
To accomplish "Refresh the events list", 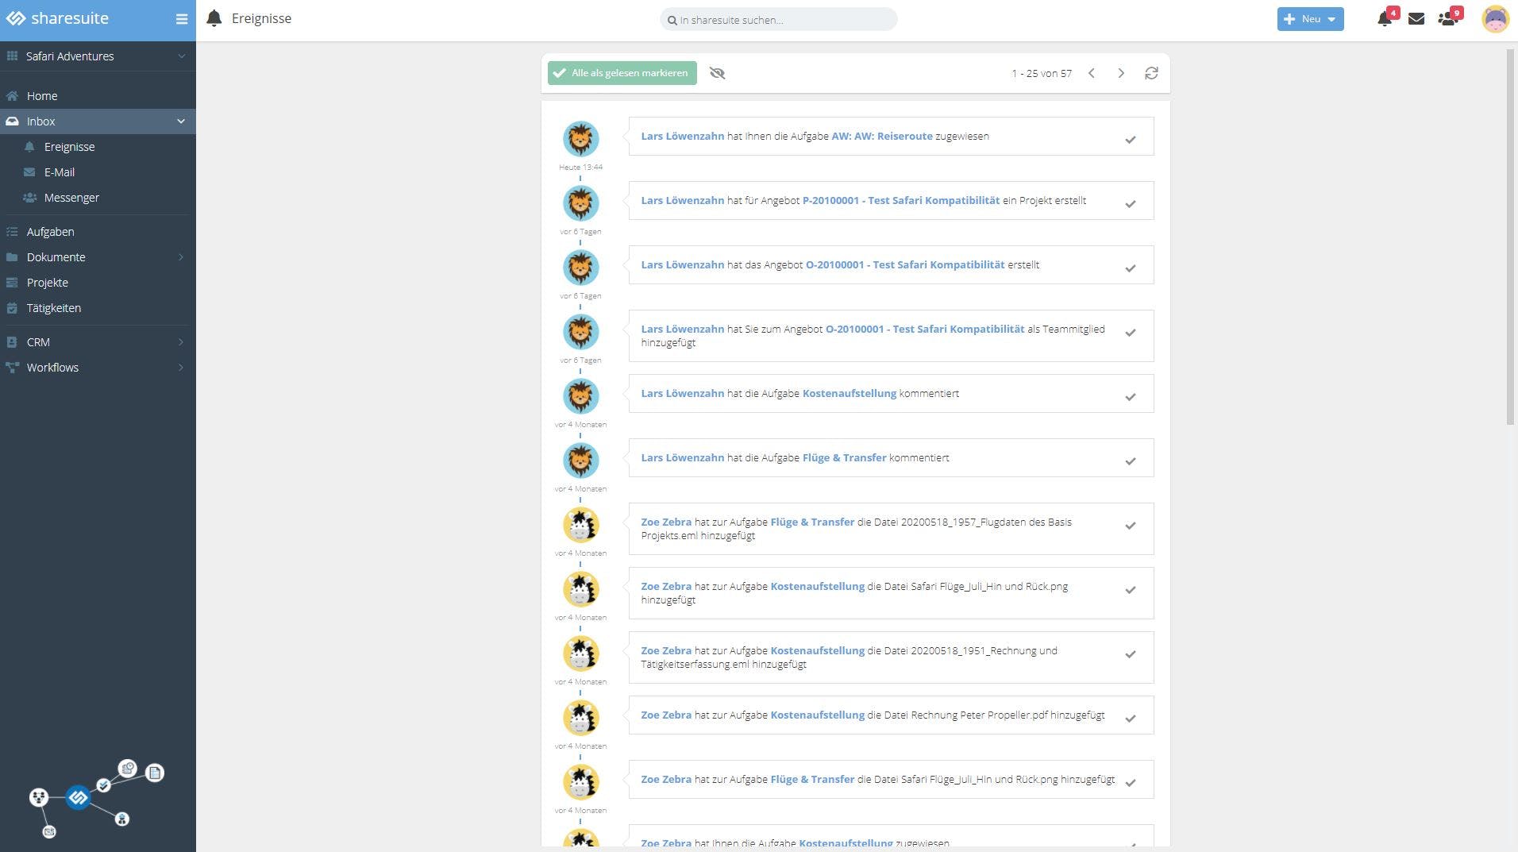I will [x=1151, y=73].
